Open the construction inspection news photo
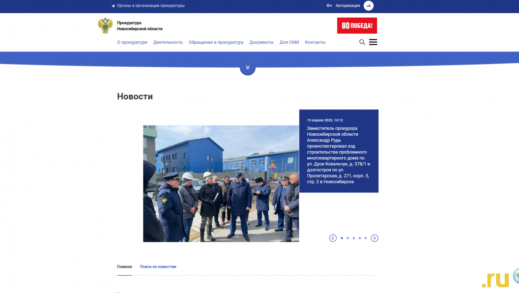The height and width of the screenshot is (293, 519). point(221,183)
